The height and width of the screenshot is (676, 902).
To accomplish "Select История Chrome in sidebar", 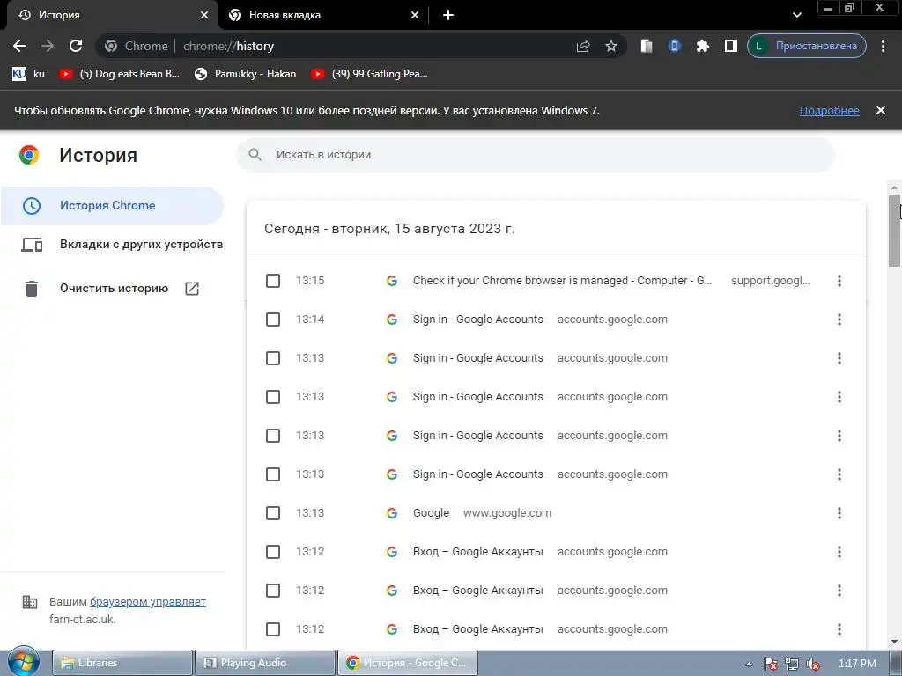I will point(112,205).
